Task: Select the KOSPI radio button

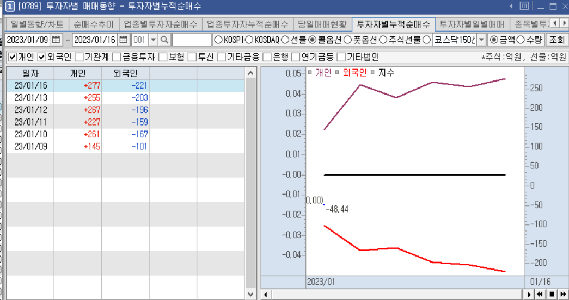Action: 218,40
